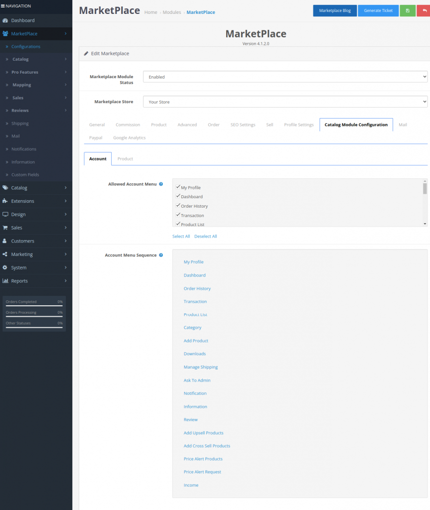The height and width of the screenshot is (510, 430).
Task: Click the Catalog tag icon in sidebar
Action: point(5,188)
